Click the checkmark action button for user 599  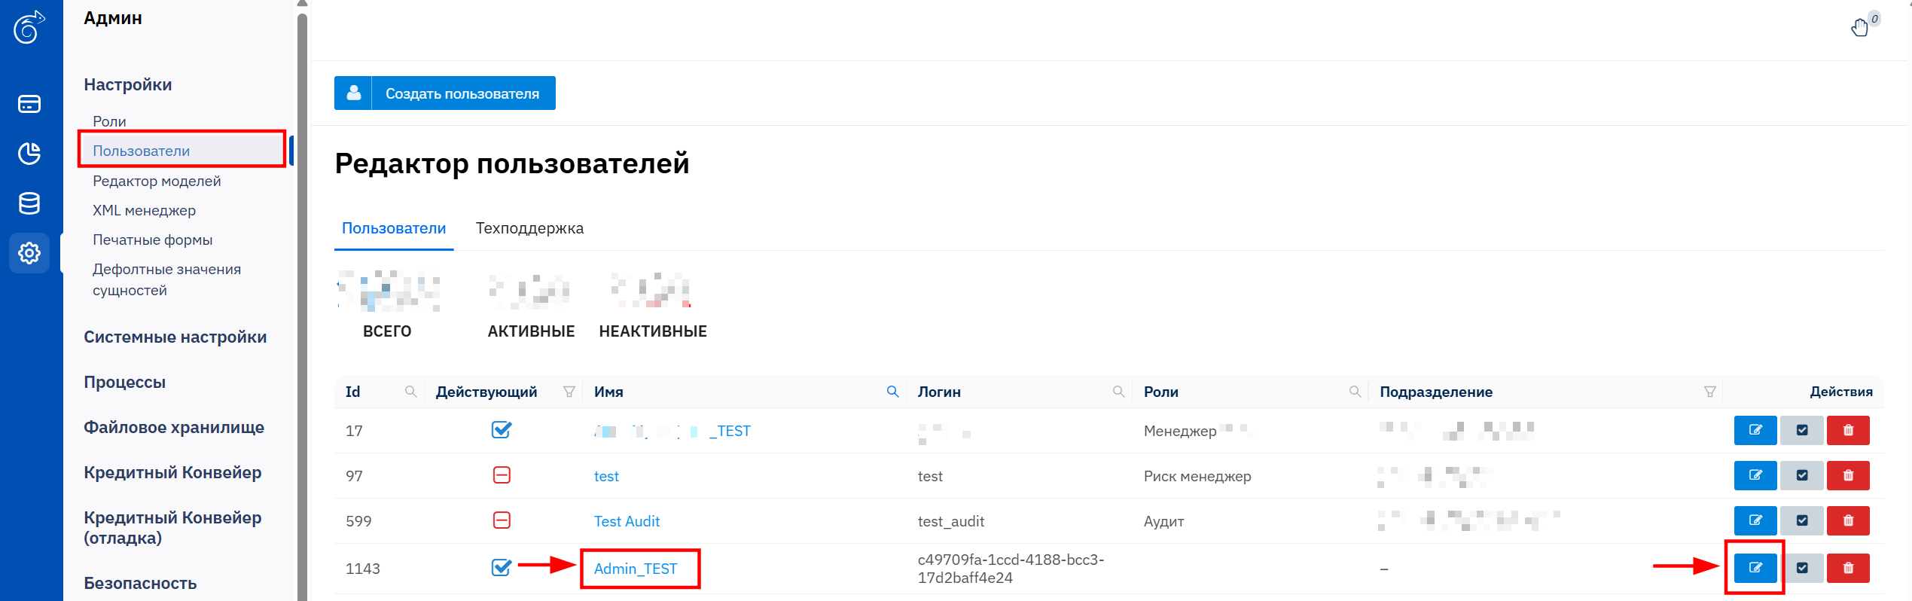point(1801,520)
